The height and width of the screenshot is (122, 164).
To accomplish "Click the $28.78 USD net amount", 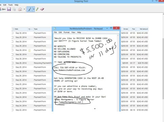I will click(x=143, y=63).
